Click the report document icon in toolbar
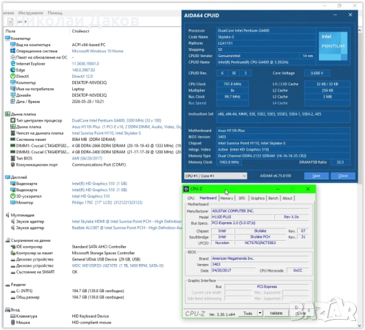Image resolution: width=365 pixels, height=330 pixels. tap(10, 22)
